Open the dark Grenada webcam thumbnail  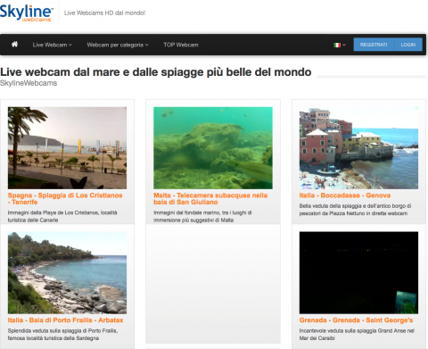358,273
